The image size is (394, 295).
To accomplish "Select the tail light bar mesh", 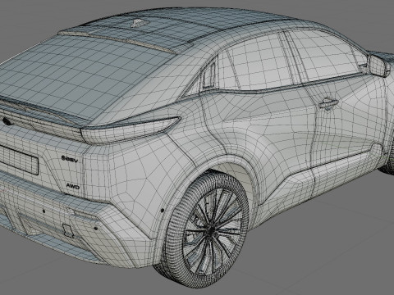I will [x=131, y=129].
